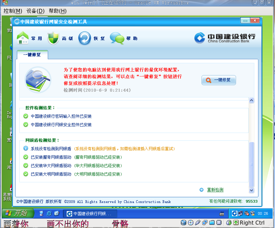Click green check beside 已安装华大网银盾驱动

pyautogui.click(x=26, y=165)
